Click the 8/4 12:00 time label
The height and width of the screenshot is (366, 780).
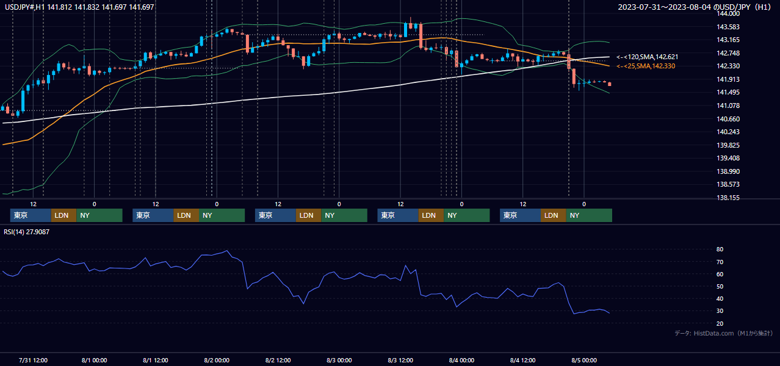[523, 360]
